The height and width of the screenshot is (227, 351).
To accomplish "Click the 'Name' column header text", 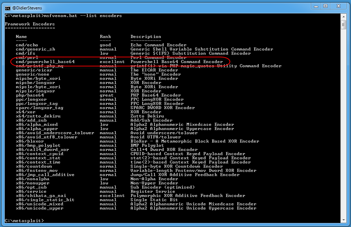I will pyautogui.click(x=21, y=37).
